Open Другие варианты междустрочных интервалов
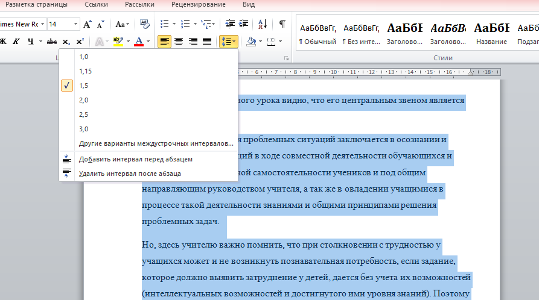Viewport: 539px width, 300px height. coord(156,143)
